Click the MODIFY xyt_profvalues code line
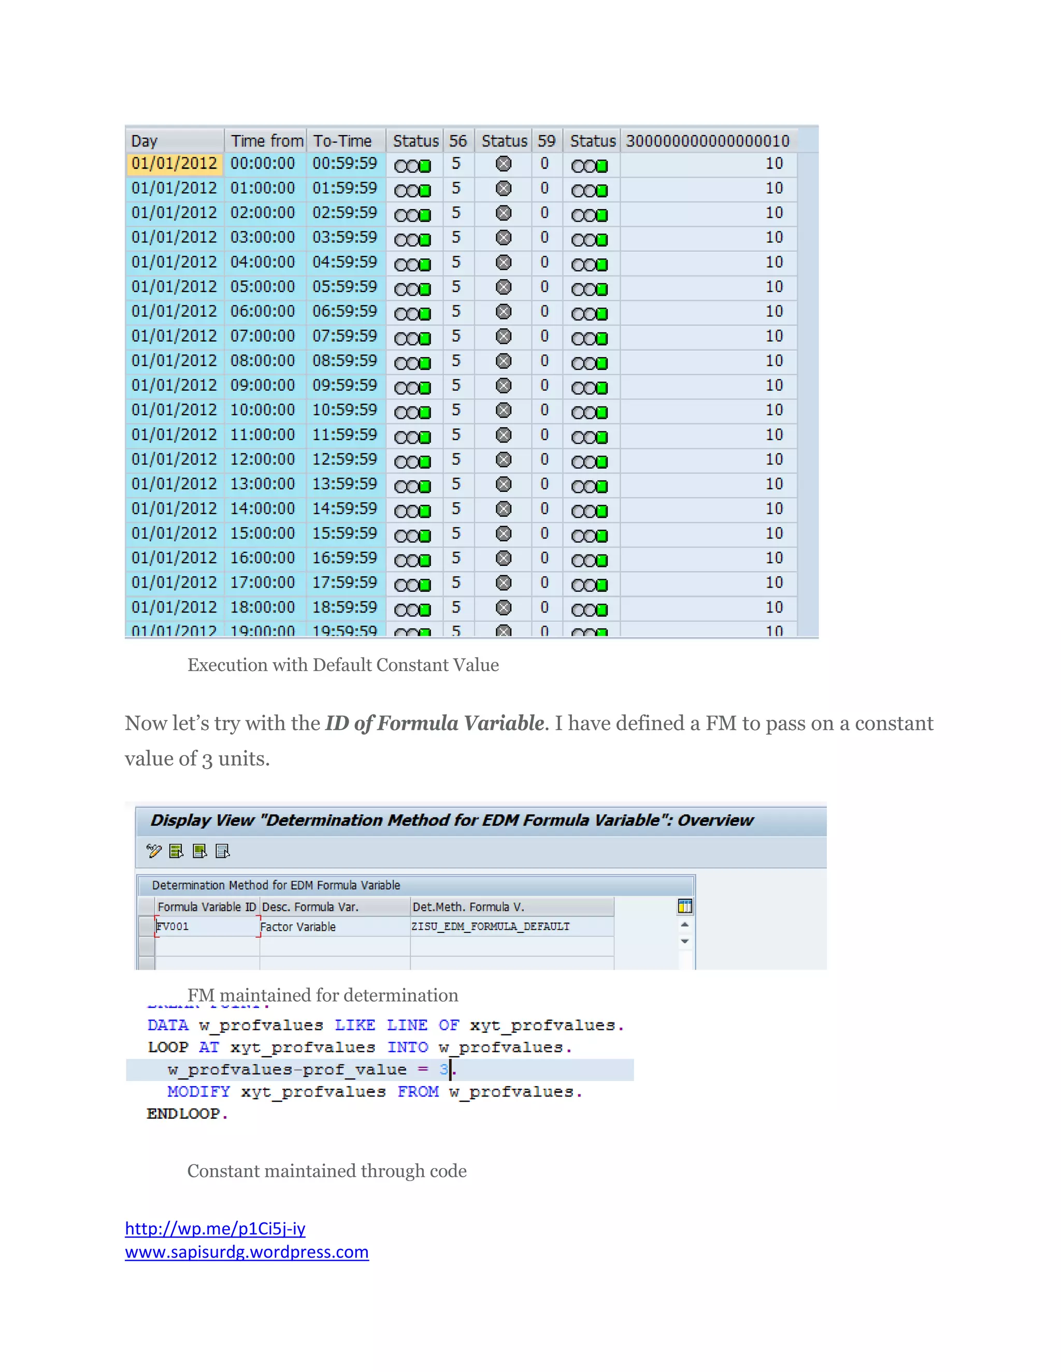This screenshot has width=1061, height=1372. [x=375, y=1092]
